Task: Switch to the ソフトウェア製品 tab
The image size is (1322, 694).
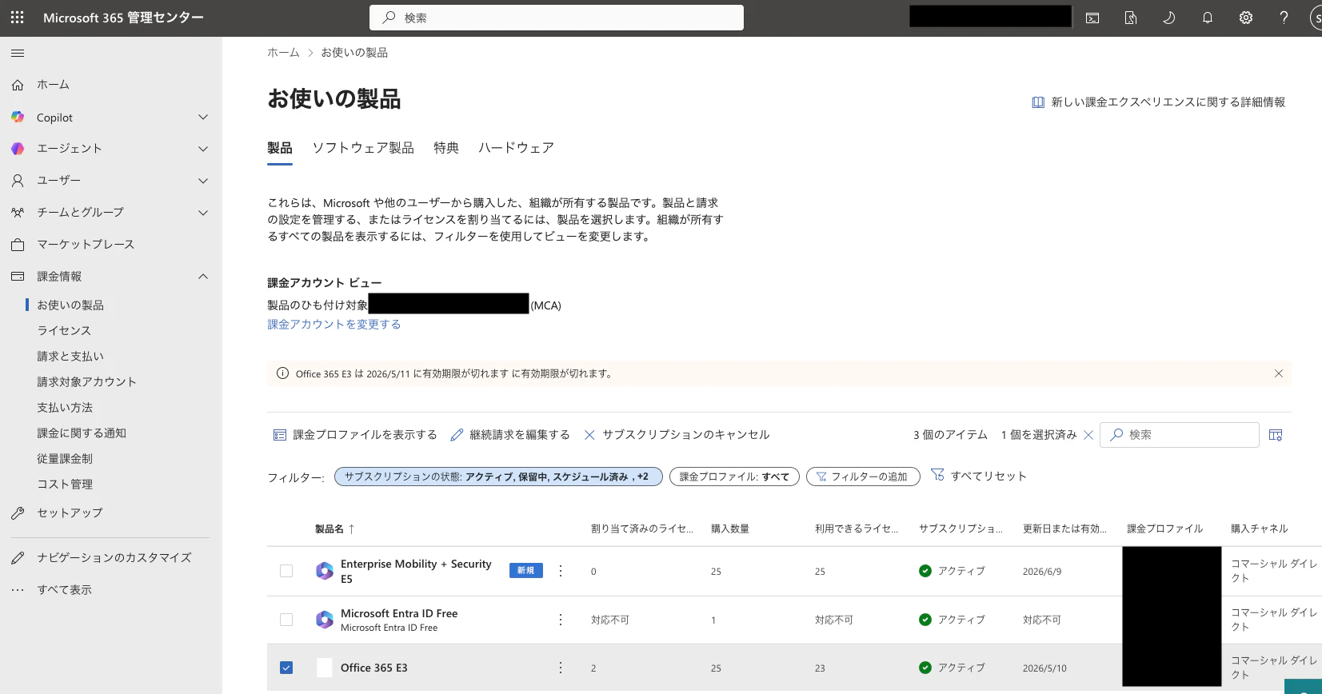Action: [363, 148]
